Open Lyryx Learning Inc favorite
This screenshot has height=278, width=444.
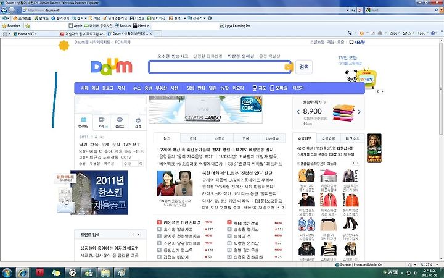(x=236, y=26)
